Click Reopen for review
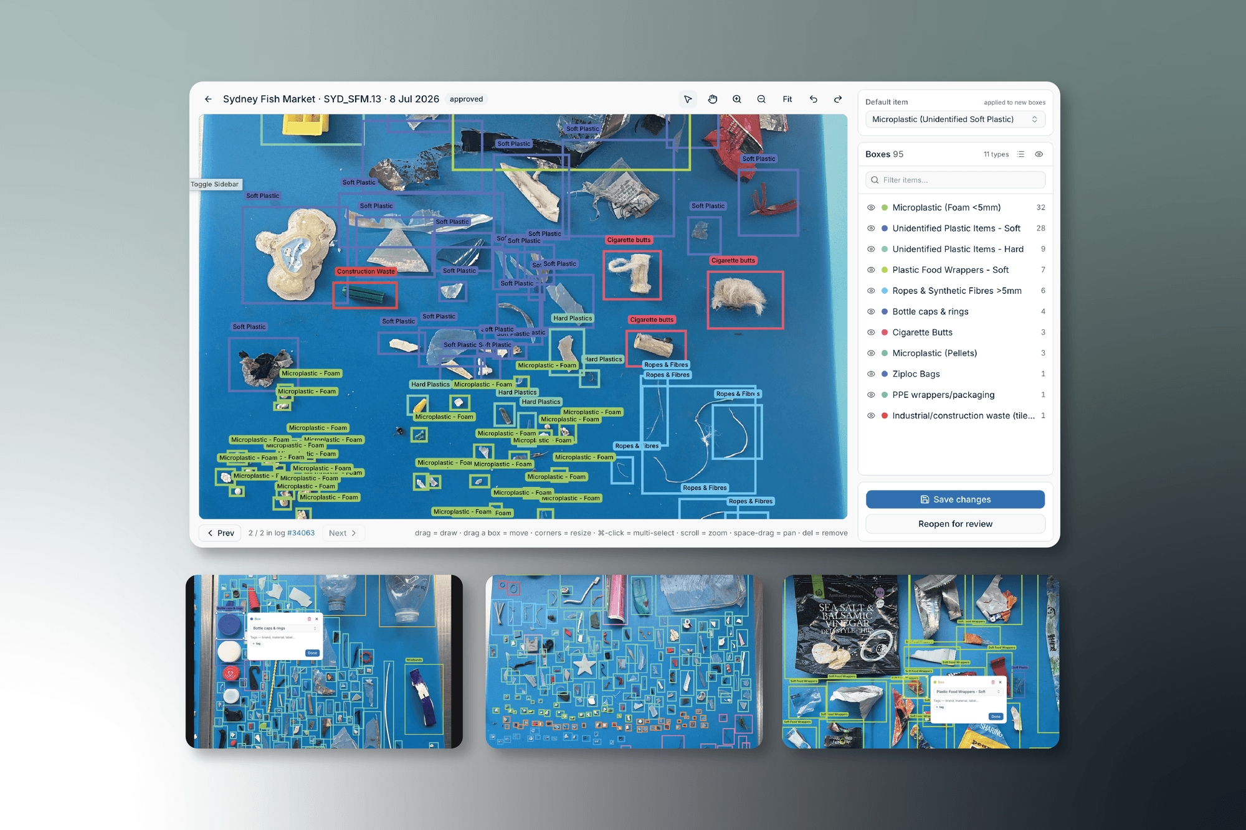The image size is (1246, 830). click(955, 524)
